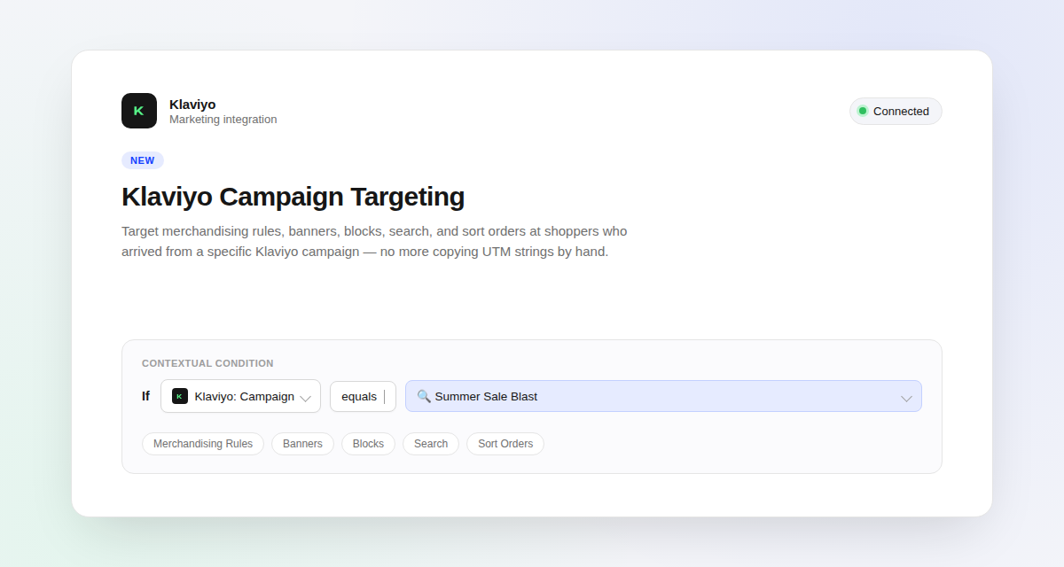Select the Sort Orders chip
The width and height of the screenshot is (1064, 567).
[505, 444]
